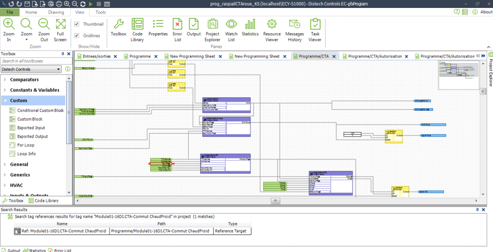Expand Constants & Variables category
Image resolution: width=493 pixels, height=252 pixels.
pyautogui.click(x=4, y=90)
